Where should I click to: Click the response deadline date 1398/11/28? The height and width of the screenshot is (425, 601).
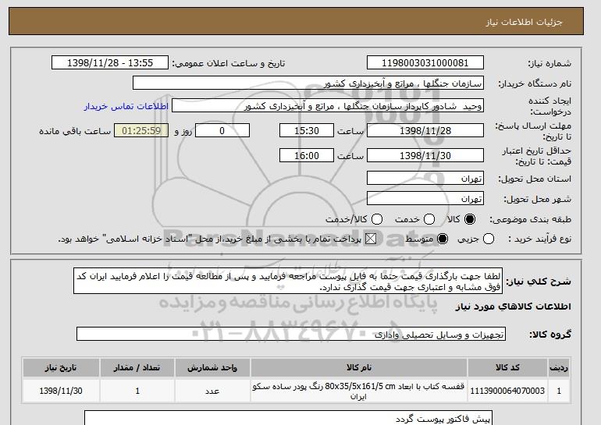(425, 130)
